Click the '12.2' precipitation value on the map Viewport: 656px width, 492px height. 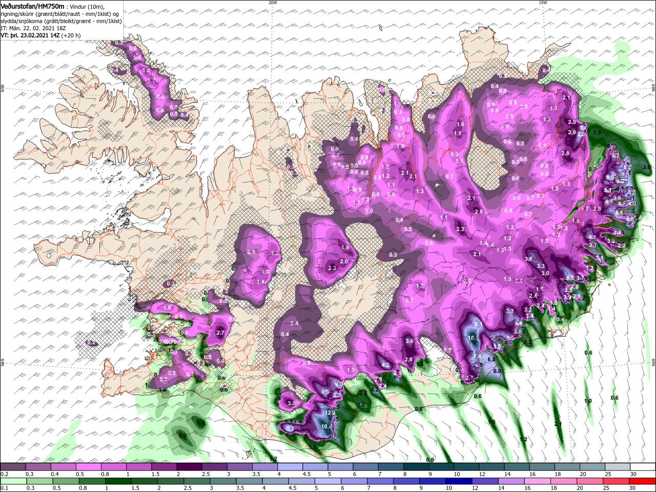point(331,413)
